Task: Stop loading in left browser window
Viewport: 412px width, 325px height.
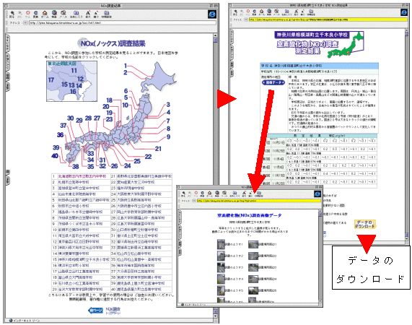Action: pos(27,14)
